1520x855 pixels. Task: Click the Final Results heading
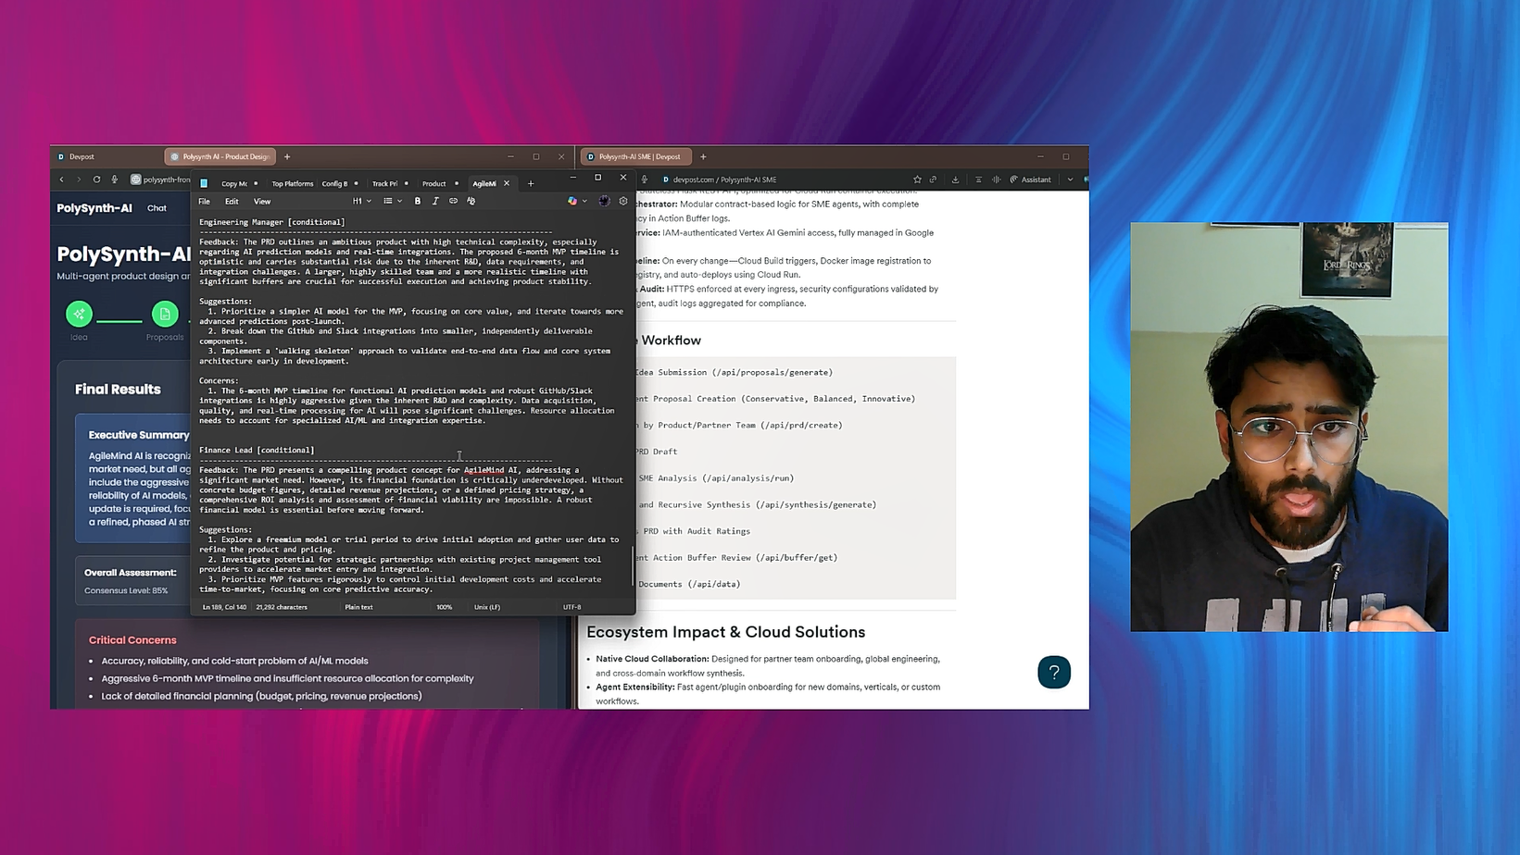[118, 390]
